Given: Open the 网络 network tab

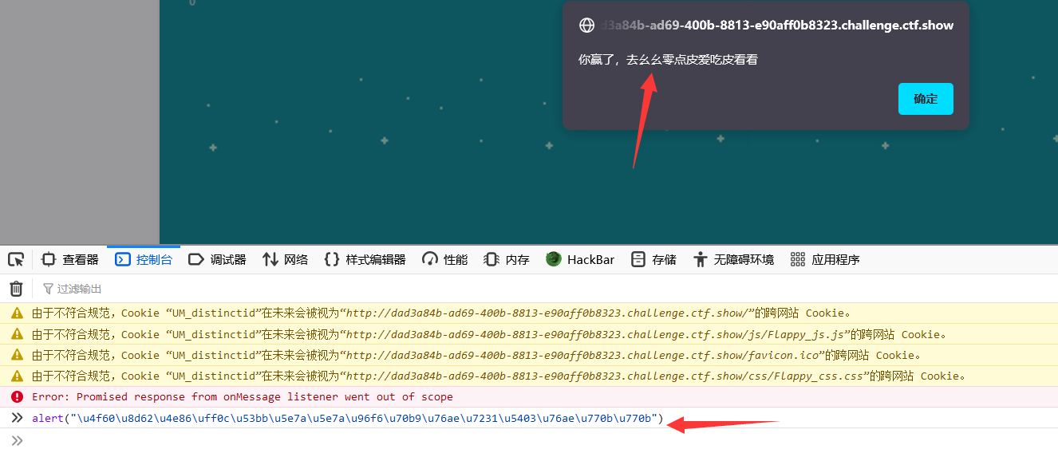Looking at the screenshot, I should [x=286, y=259].
